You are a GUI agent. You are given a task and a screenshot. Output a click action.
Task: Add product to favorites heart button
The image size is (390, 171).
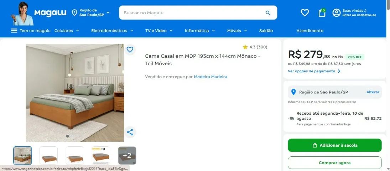[130, 50]
